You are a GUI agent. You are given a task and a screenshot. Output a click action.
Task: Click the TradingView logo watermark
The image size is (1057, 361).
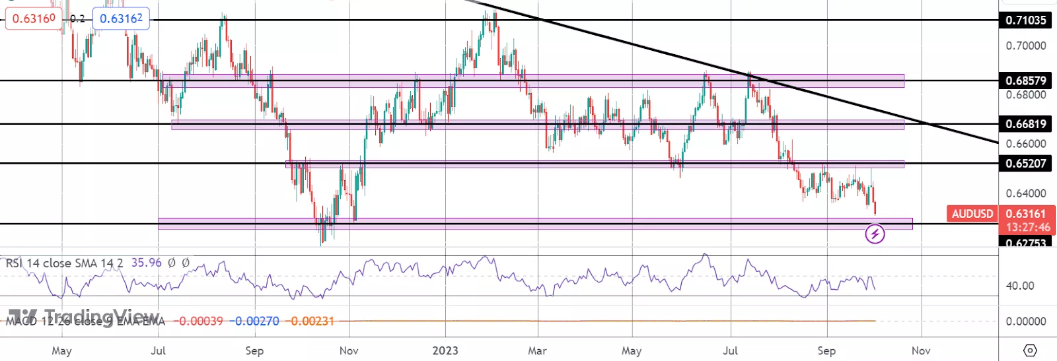(x=84, y=316)
